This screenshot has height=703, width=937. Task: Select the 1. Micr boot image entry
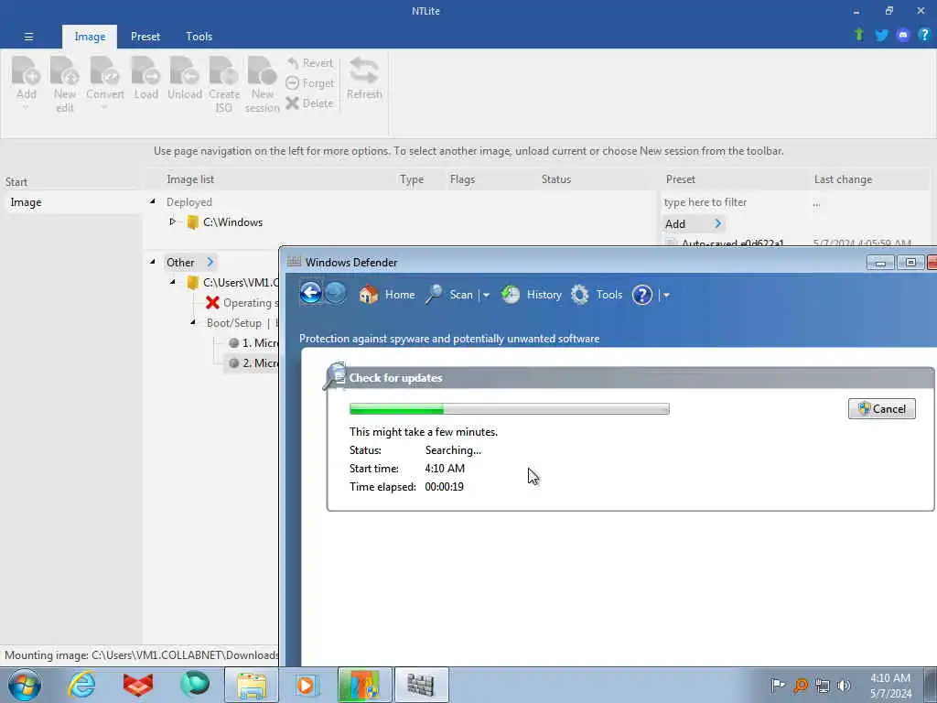253,342
